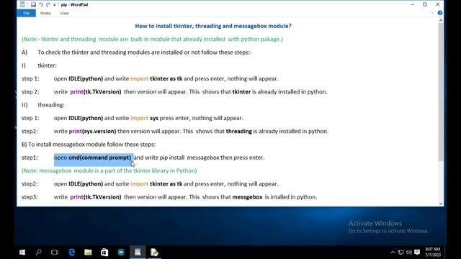Click the taskbar icon right of WordPad
Viewport: 461px width, 259px height.
point(154,253)
